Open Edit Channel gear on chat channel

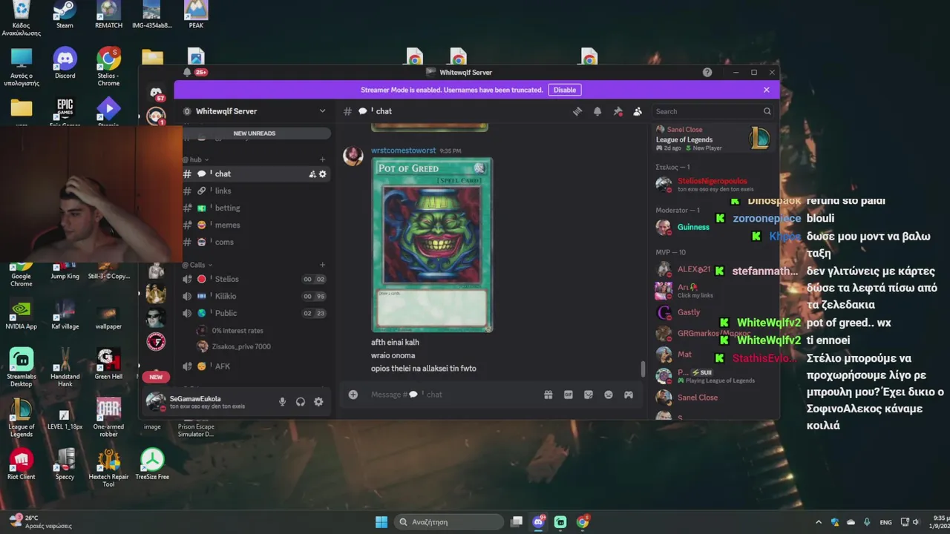tap(323, 174)
